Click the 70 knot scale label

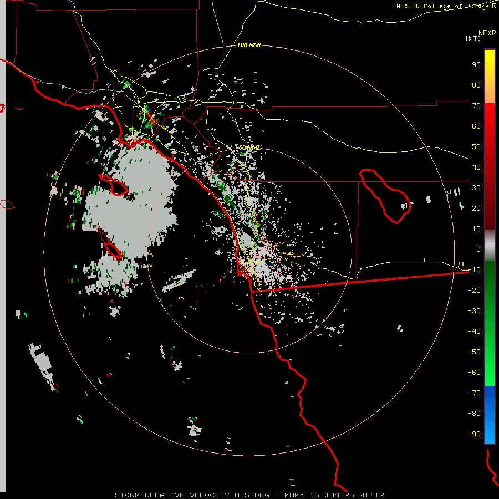pos(476,106)
